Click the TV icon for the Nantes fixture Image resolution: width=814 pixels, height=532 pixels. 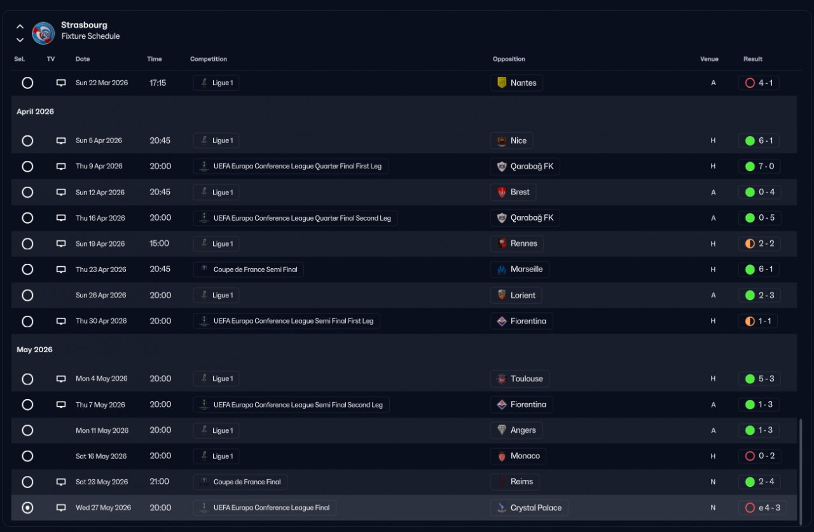click(x=61, y=83)
